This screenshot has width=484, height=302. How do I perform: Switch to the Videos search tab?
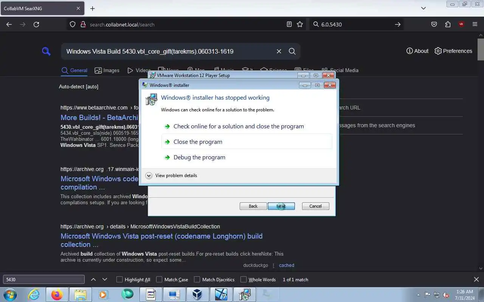(x=139, y=70)
